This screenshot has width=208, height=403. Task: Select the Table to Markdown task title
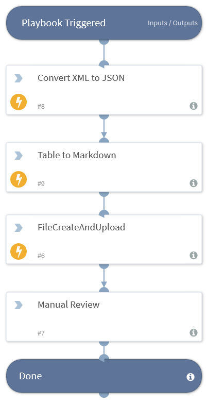77,155
